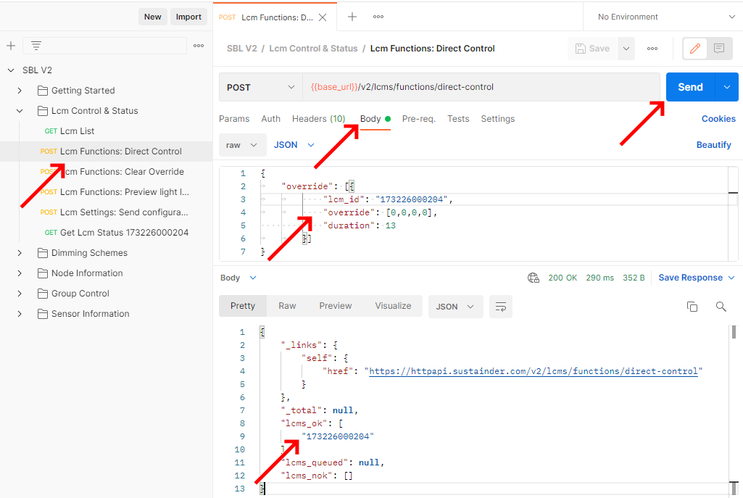Copy the response using the copy icon

pyautogui.click(x=692, y=307)
